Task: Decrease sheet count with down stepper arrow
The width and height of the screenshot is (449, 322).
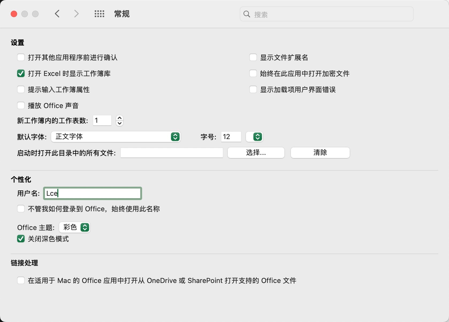Action: tap(120, 123)
